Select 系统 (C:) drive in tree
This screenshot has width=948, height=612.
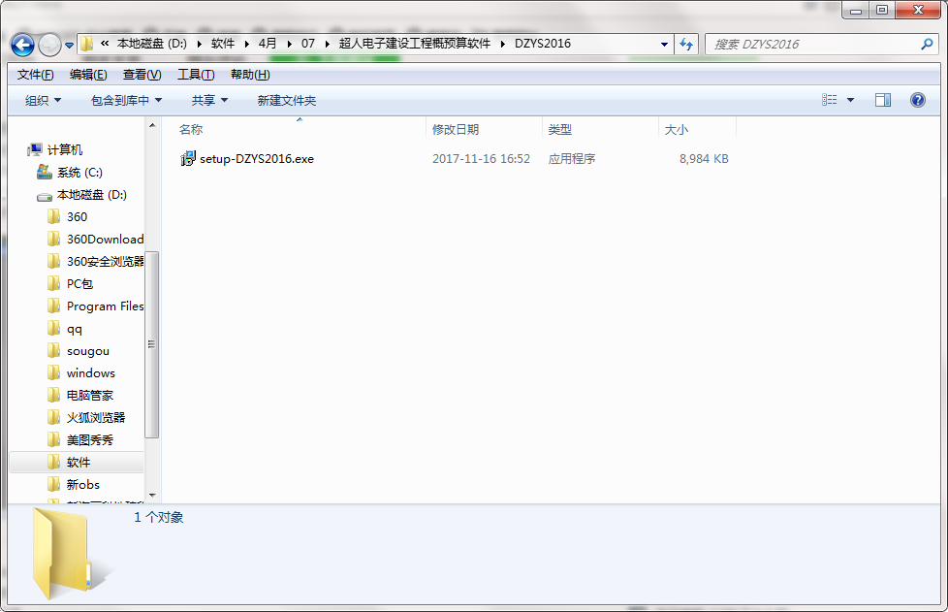pyautogui.click(x=79, y=173)
